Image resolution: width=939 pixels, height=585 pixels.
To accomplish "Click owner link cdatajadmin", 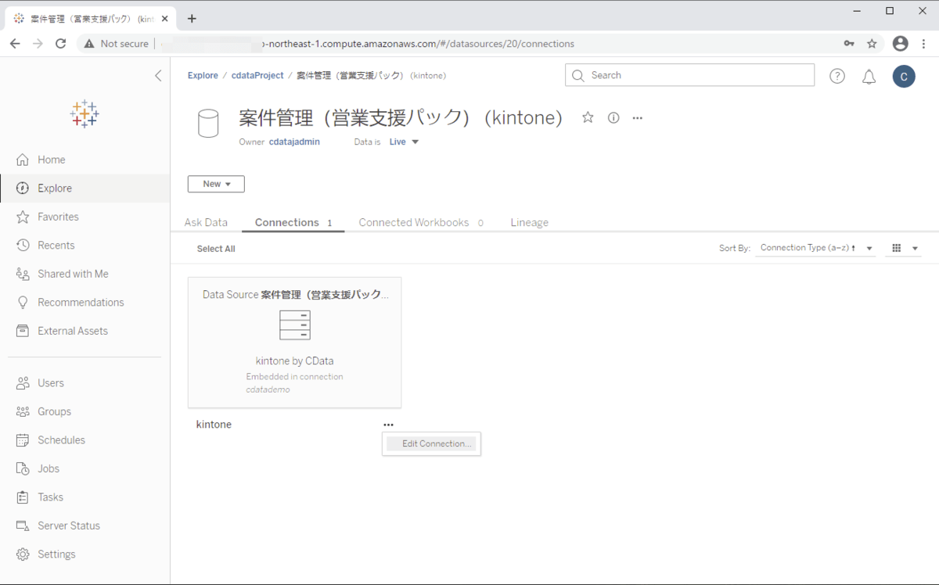I will pyautogui.click(x=294, y=142).
